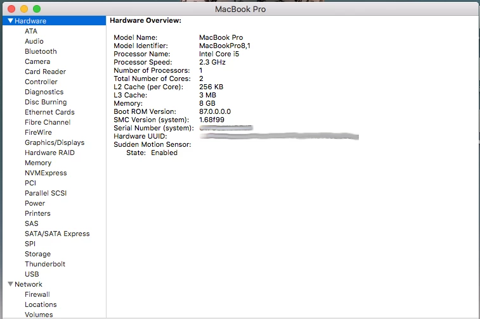Show Graphics/Displays details

pos(55,142)
